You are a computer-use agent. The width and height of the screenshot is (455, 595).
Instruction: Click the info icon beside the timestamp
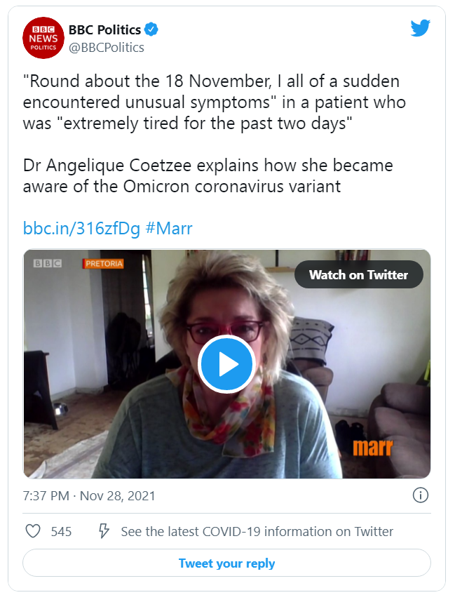(x=421, y=495)
